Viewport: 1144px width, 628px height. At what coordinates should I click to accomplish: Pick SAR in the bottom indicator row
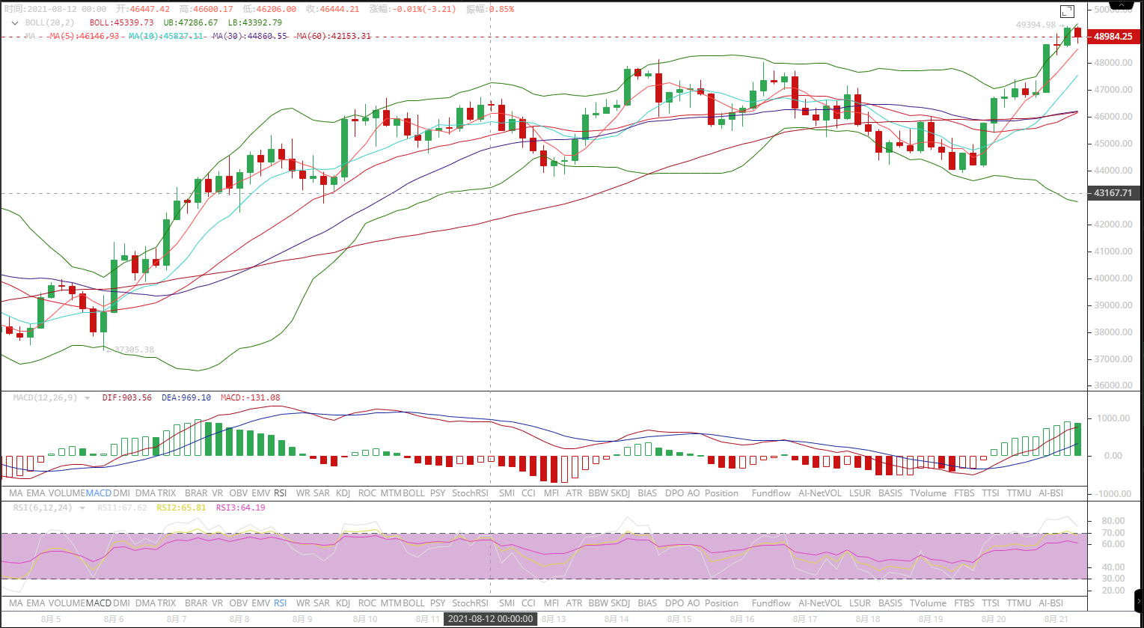pos(322,603)
